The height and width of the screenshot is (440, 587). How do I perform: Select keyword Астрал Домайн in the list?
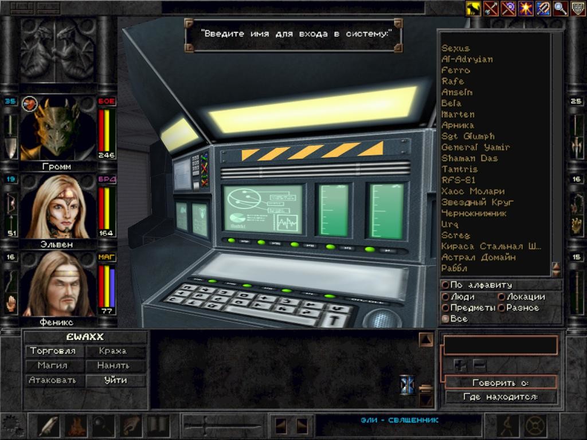coord(479,257)
